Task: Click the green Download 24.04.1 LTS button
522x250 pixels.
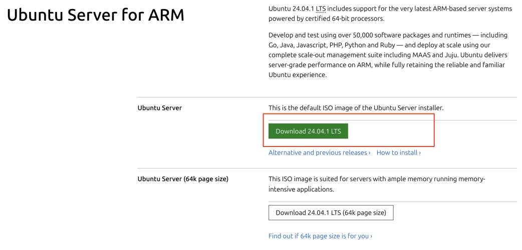Action: [x=308, y=131]
